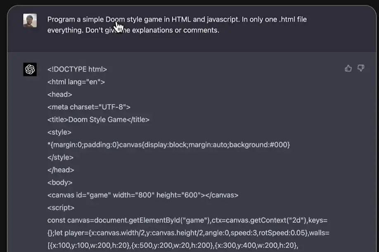Image resolution: width=379 pixels, height=252 pixels.
Task: Click the user profile picture
Action: pyautogui.click(x=30, y=21)
